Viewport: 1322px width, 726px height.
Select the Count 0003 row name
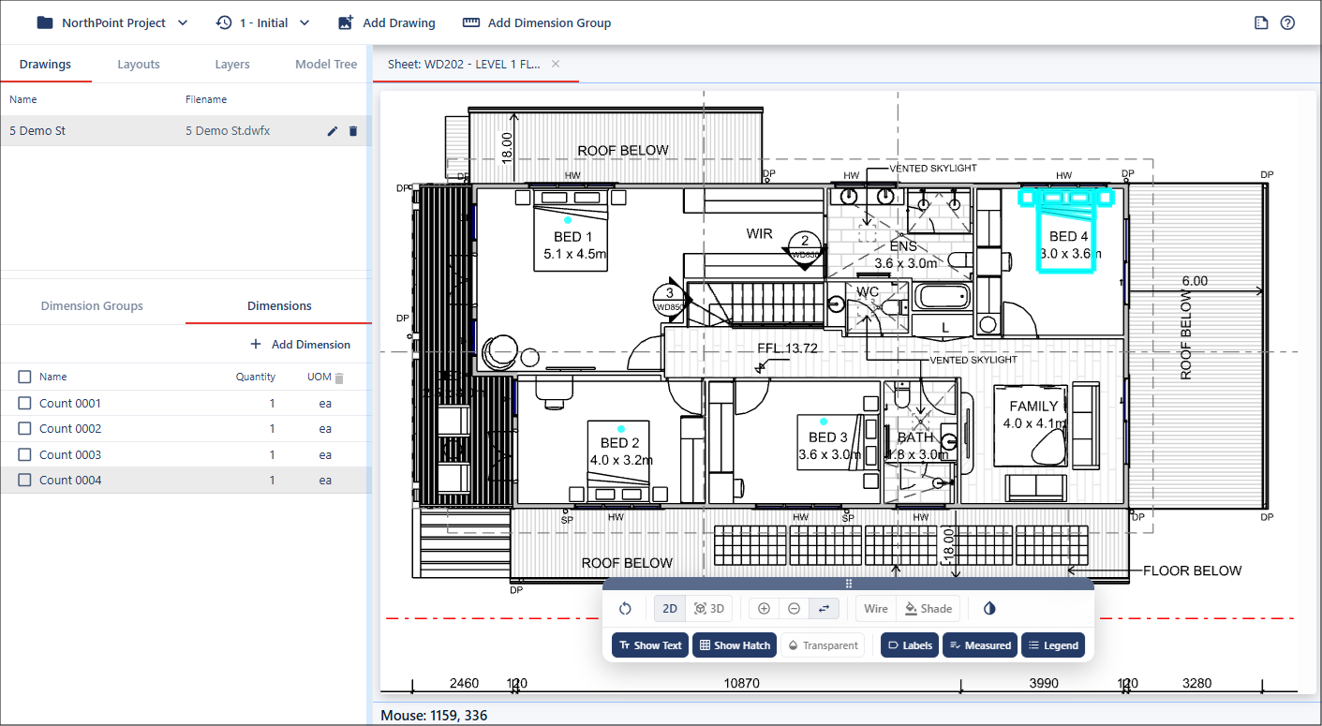tap(70, 455)
